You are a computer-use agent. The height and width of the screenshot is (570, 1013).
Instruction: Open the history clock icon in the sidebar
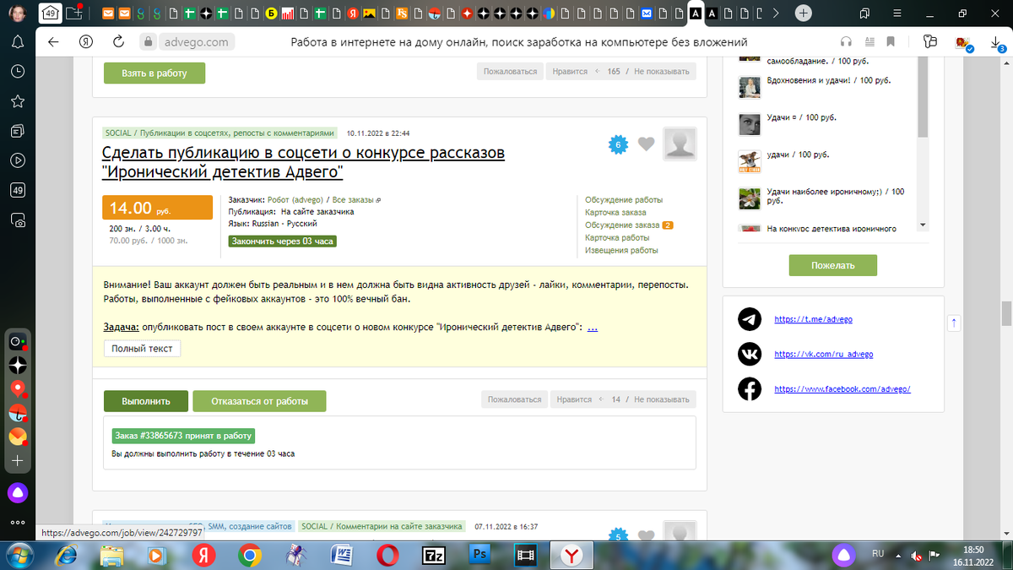coord(18,72)
